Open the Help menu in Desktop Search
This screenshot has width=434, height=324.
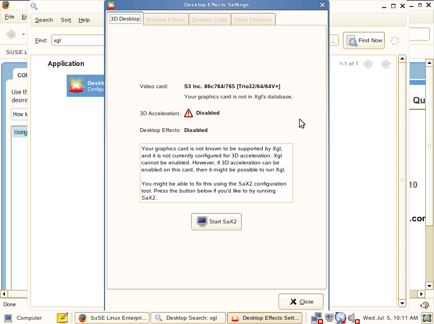[84, 20]
